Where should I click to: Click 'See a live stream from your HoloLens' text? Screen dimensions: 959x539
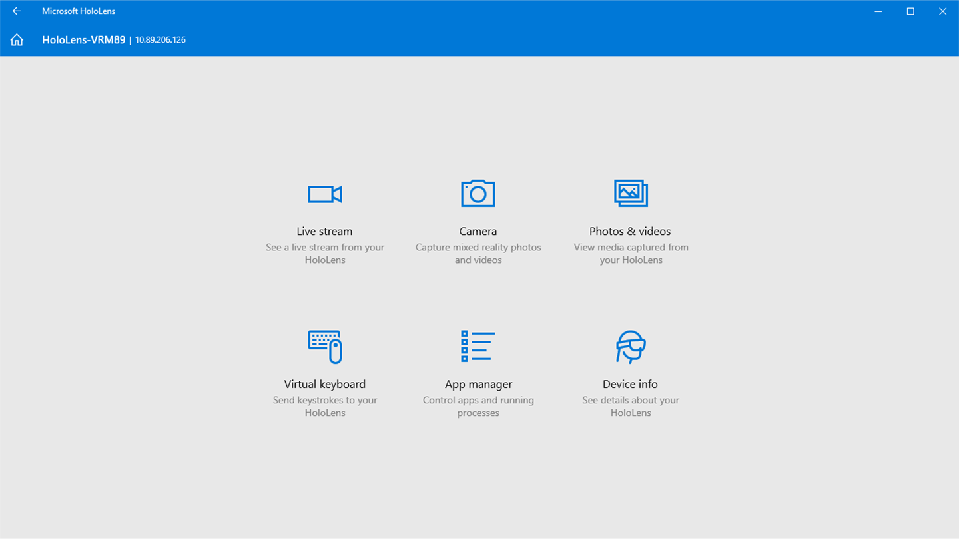point(325,254)
